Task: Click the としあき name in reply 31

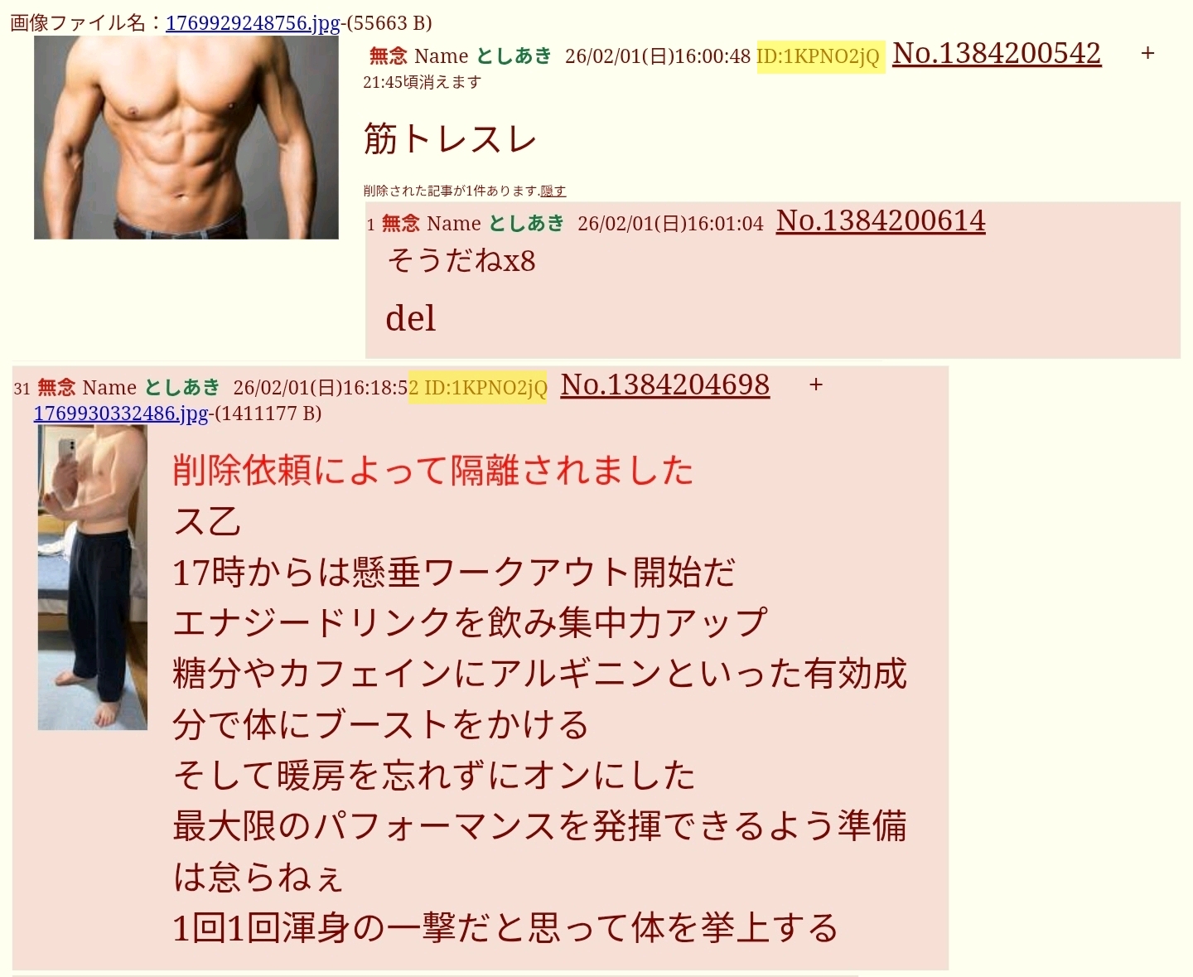Action: click(x=182, y=388)
